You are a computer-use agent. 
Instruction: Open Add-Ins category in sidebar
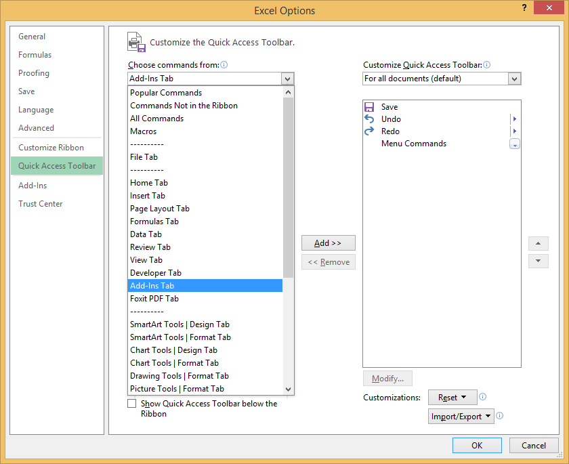tap(57, 186)
